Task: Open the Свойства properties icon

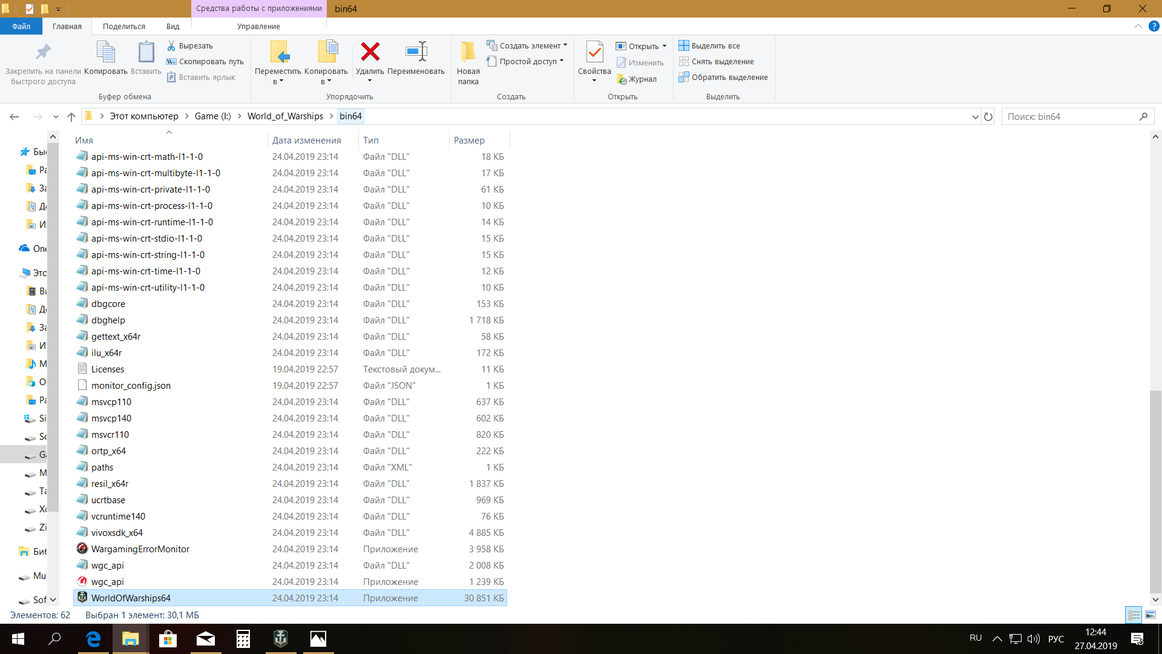Action: click(594, 53)
